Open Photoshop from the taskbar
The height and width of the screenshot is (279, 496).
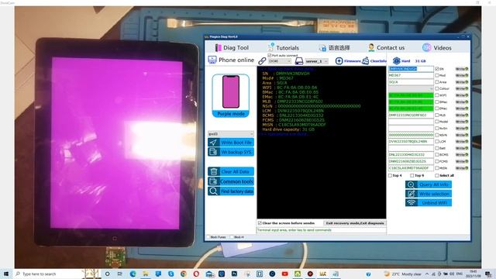pyautogui.click(x=234, y=274)
